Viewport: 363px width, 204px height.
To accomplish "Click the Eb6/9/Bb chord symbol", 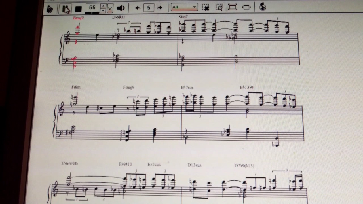I will tap(70, 163).
